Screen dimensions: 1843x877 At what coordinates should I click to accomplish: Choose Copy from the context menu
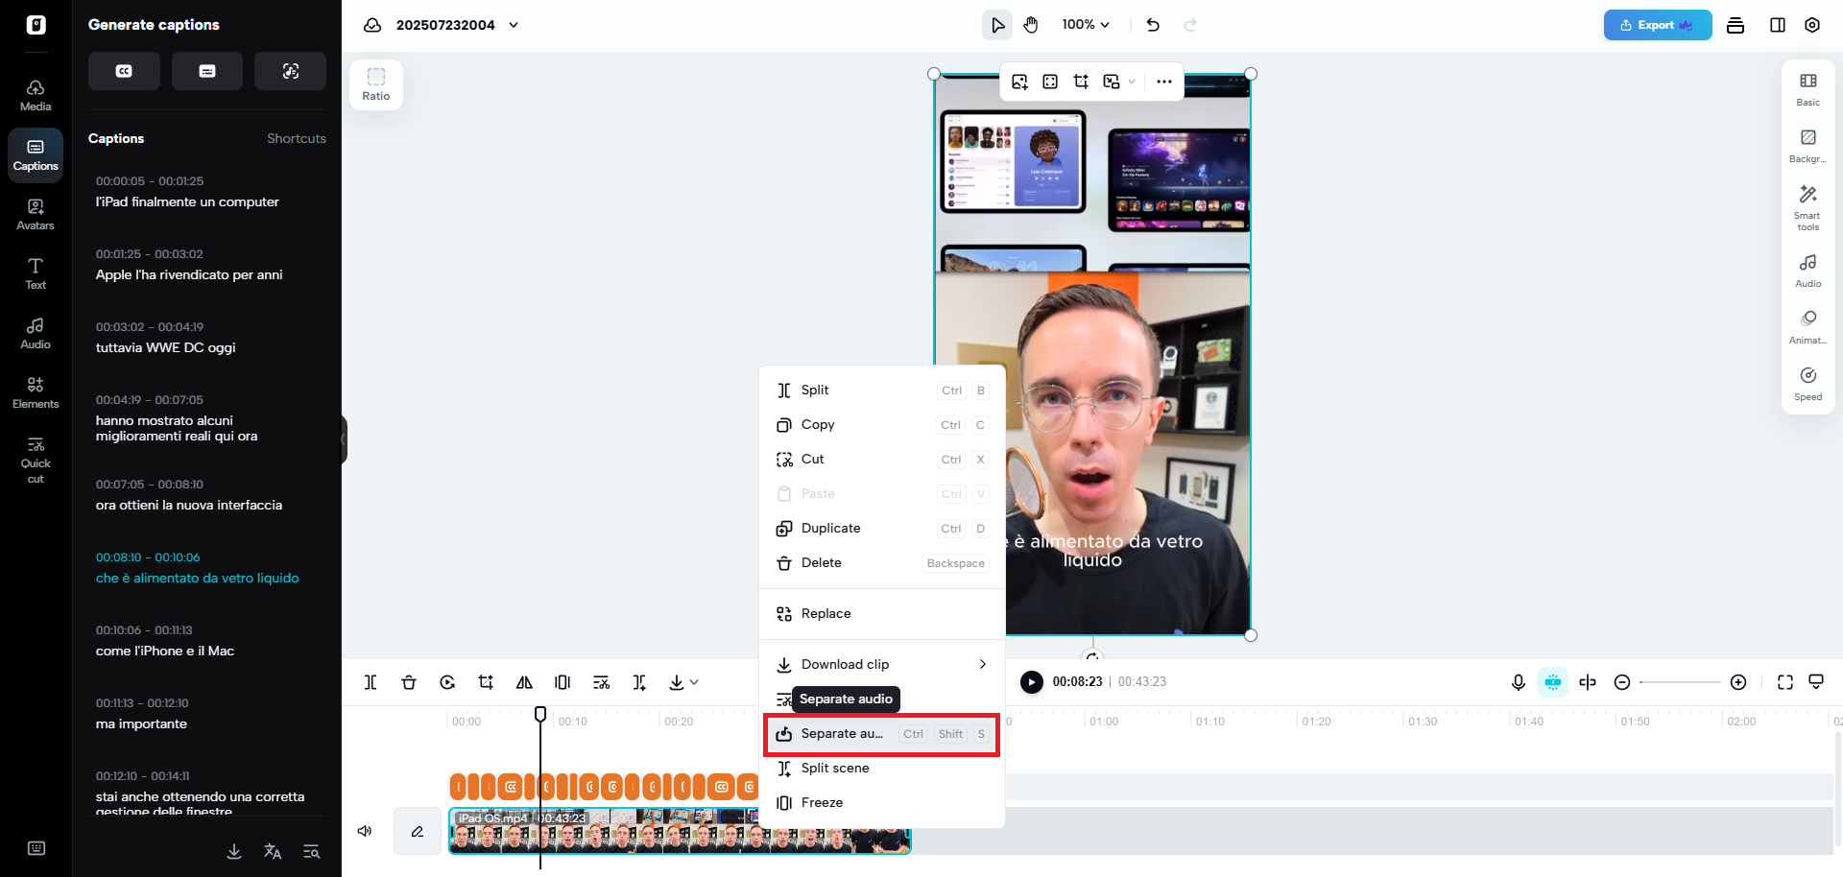(882, 424)
